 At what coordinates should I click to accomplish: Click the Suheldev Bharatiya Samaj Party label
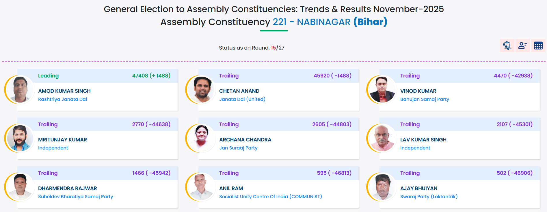coord(75,196)
